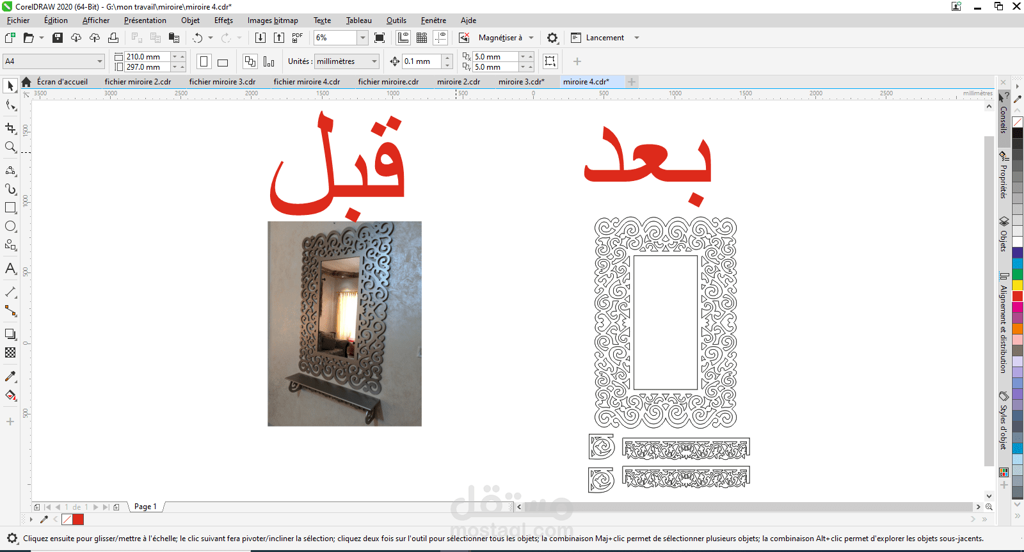Toggle guidelines display
Image resolution: width=1024 pixels, height=552 pixels.
pos(440,38)
